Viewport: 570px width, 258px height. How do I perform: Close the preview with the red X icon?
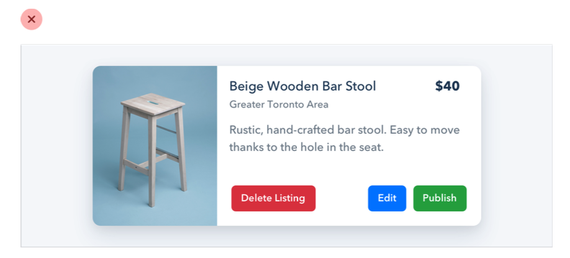coord(31,19)
